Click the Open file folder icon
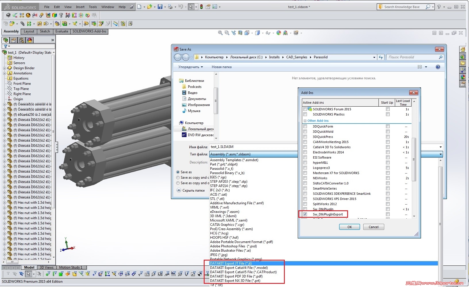The height and width of the screenshot is (287, 469). pos(149,7)
